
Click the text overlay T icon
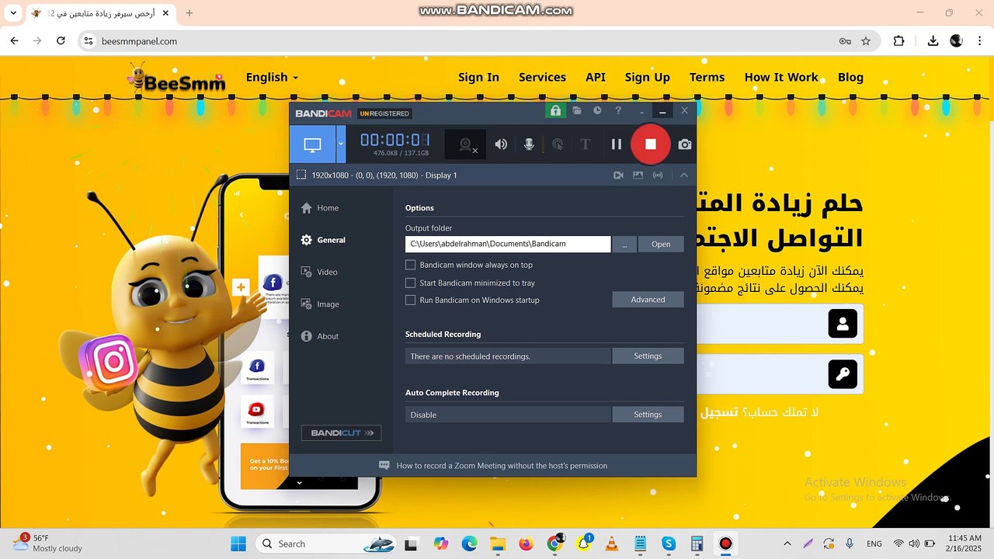point(586,144)
